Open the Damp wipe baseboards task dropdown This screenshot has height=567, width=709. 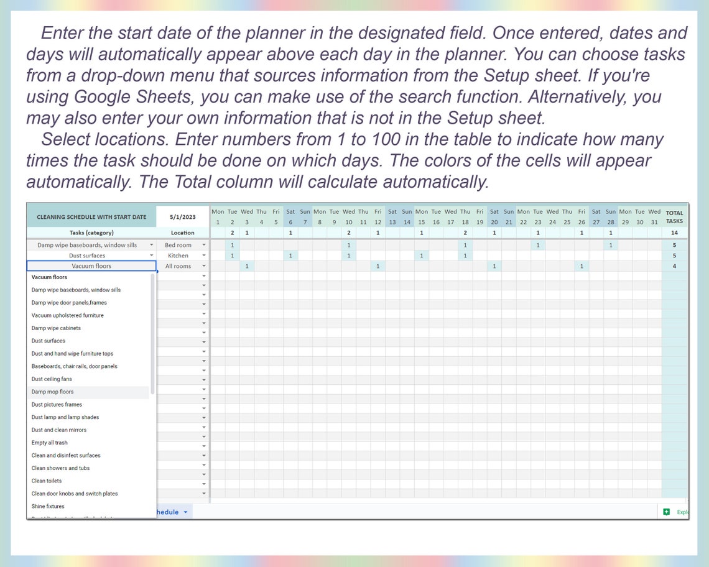point(151,245)
